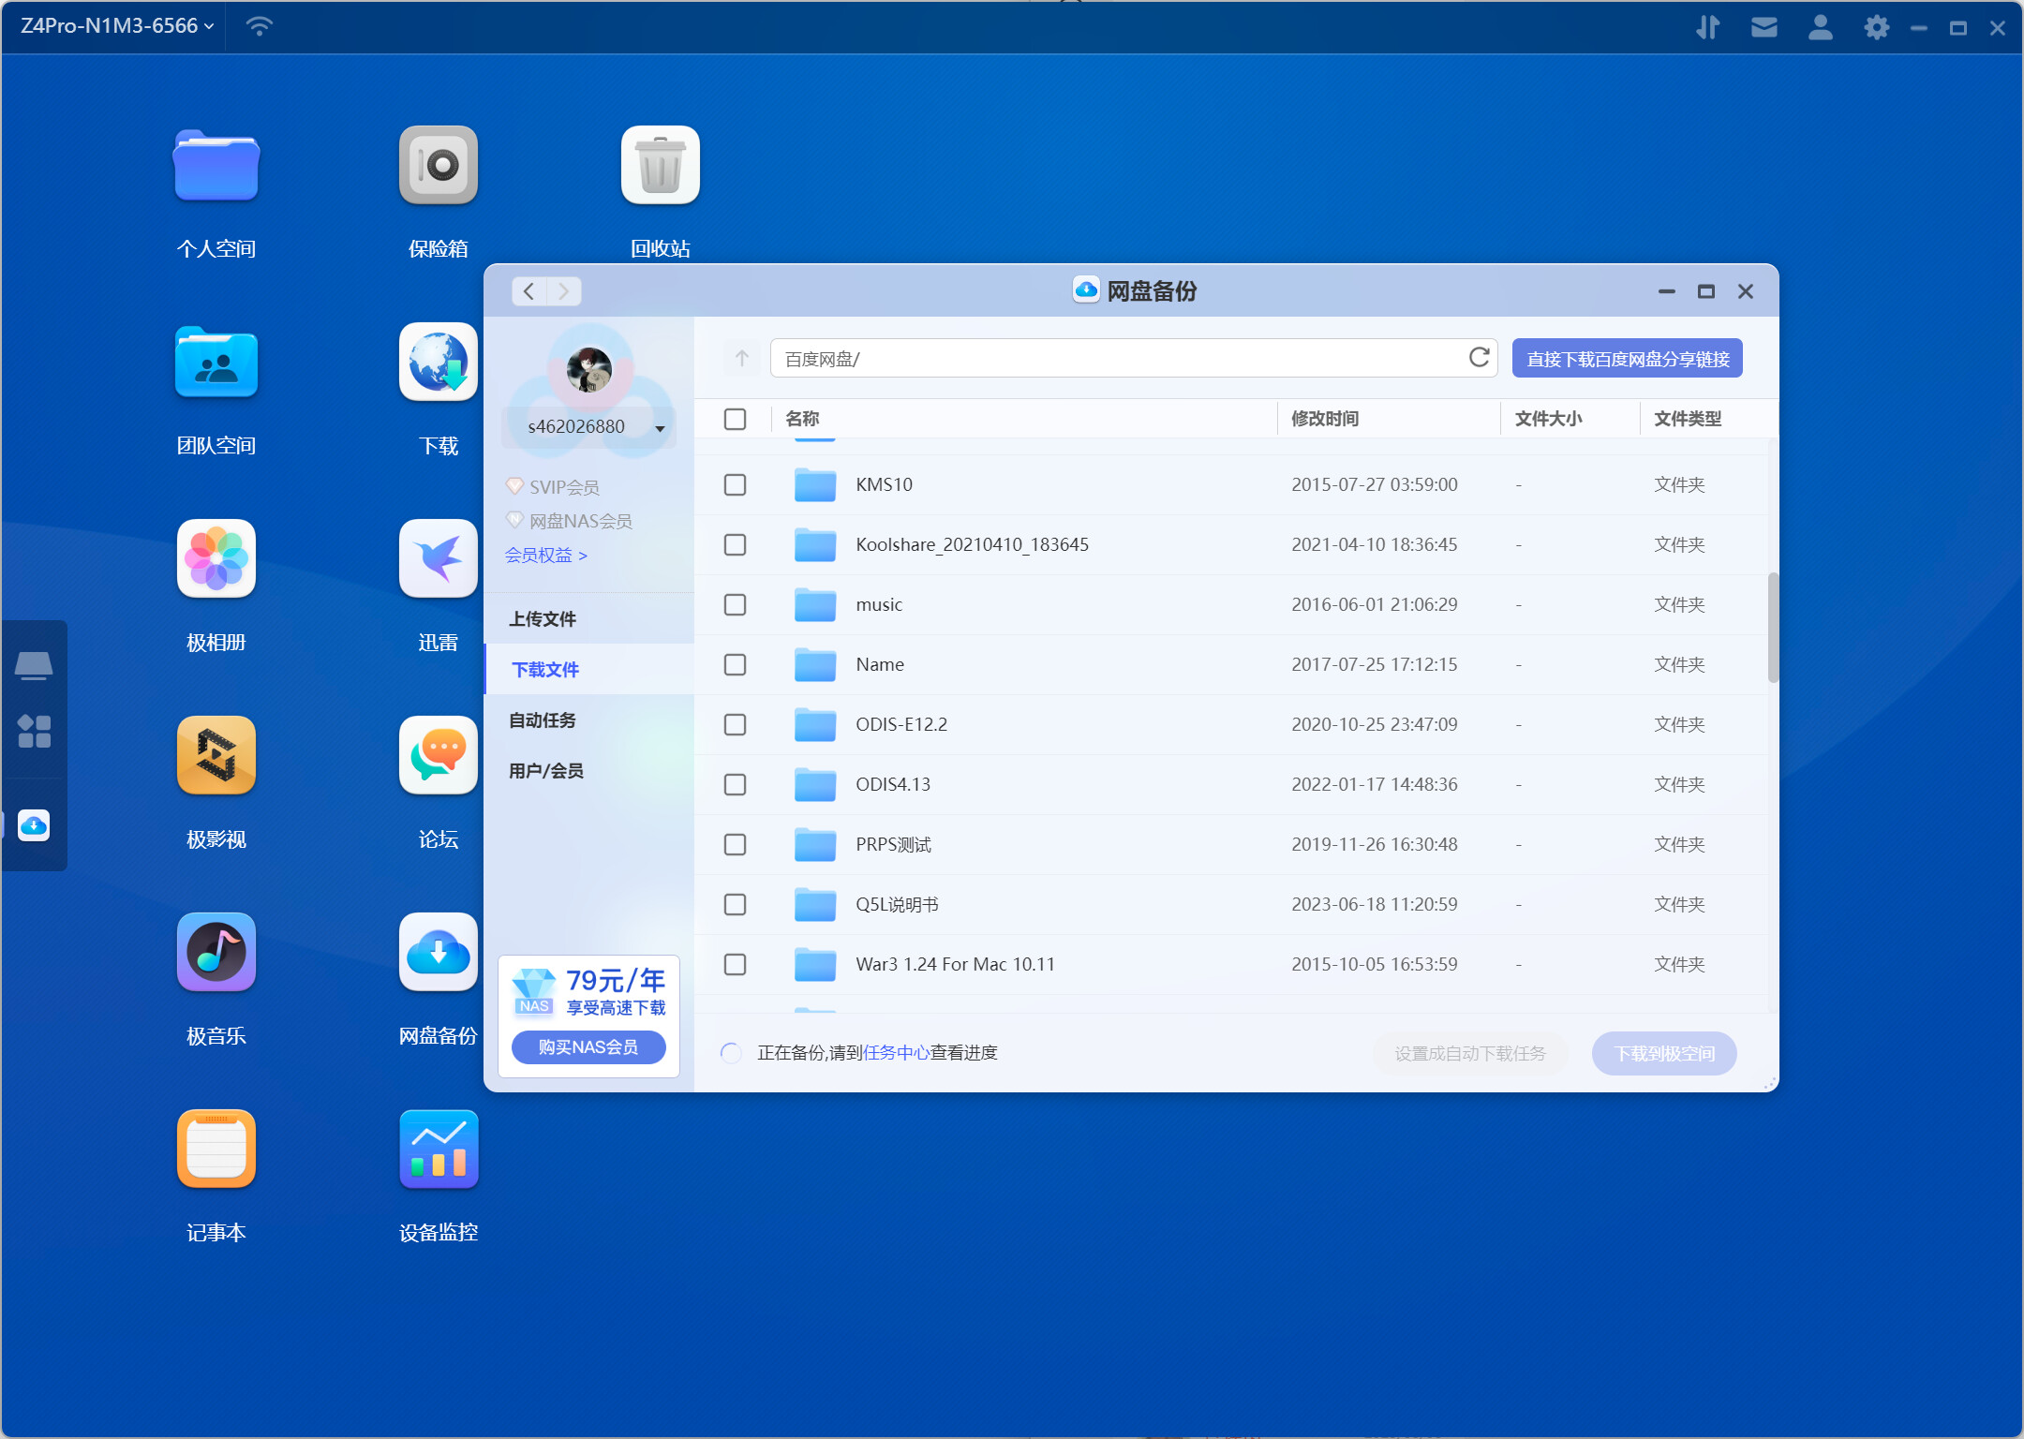This screenshot has width=2024, height=1439.
Task: Open the 极音乐 music app
Action: [x=216, y=953]
